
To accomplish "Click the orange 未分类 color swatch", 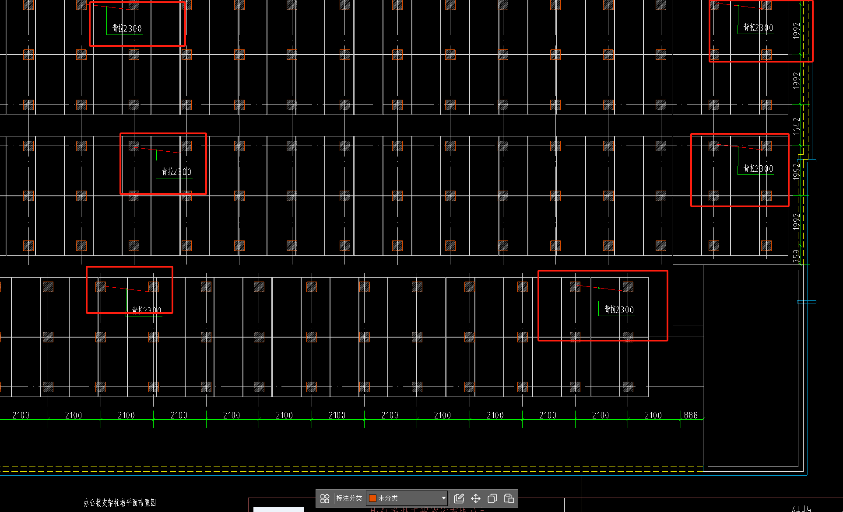I will [372, 498].
